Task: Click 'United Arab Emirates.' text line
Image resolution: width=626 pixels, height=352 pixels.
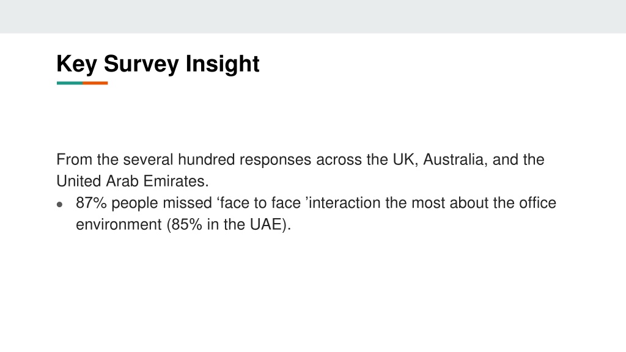Action: (x=133, y=181)
